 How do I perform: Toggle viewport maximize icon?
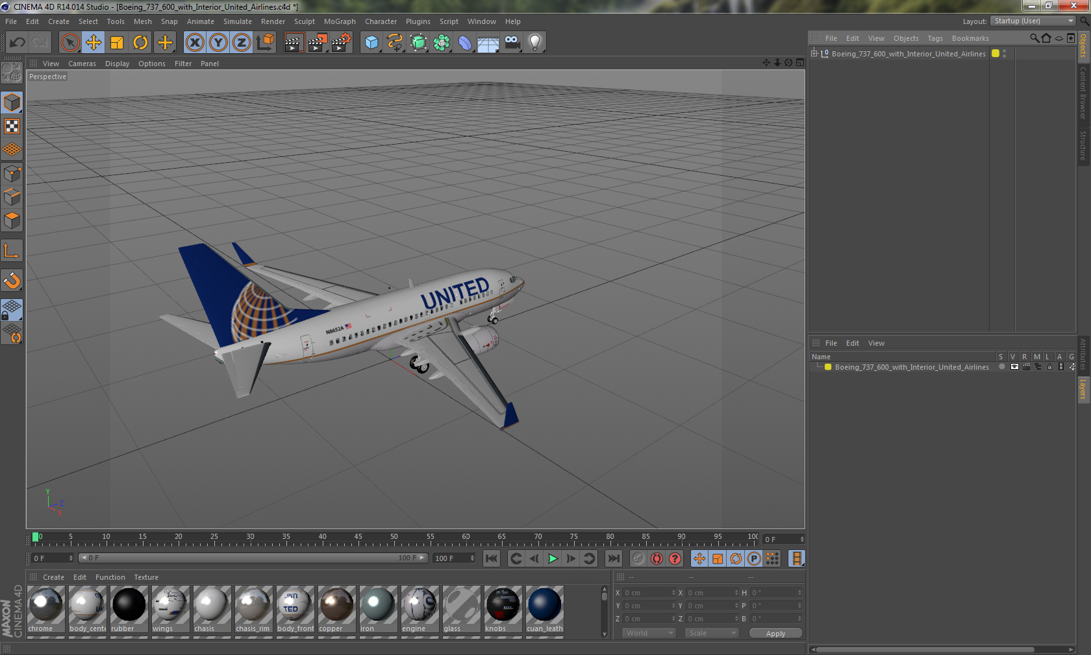799,63
